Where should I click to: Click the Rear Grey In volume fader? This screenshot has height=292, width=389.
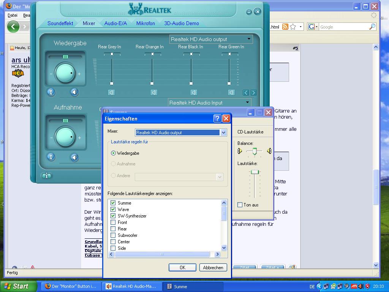click(112, 83)
